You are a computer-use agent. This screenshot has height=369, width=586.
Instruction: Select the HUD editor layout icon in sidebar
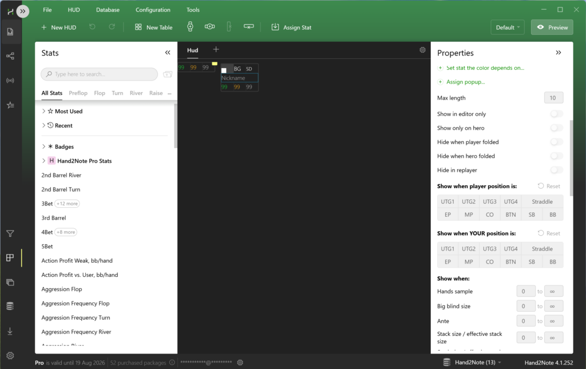(x=10, y=257)
